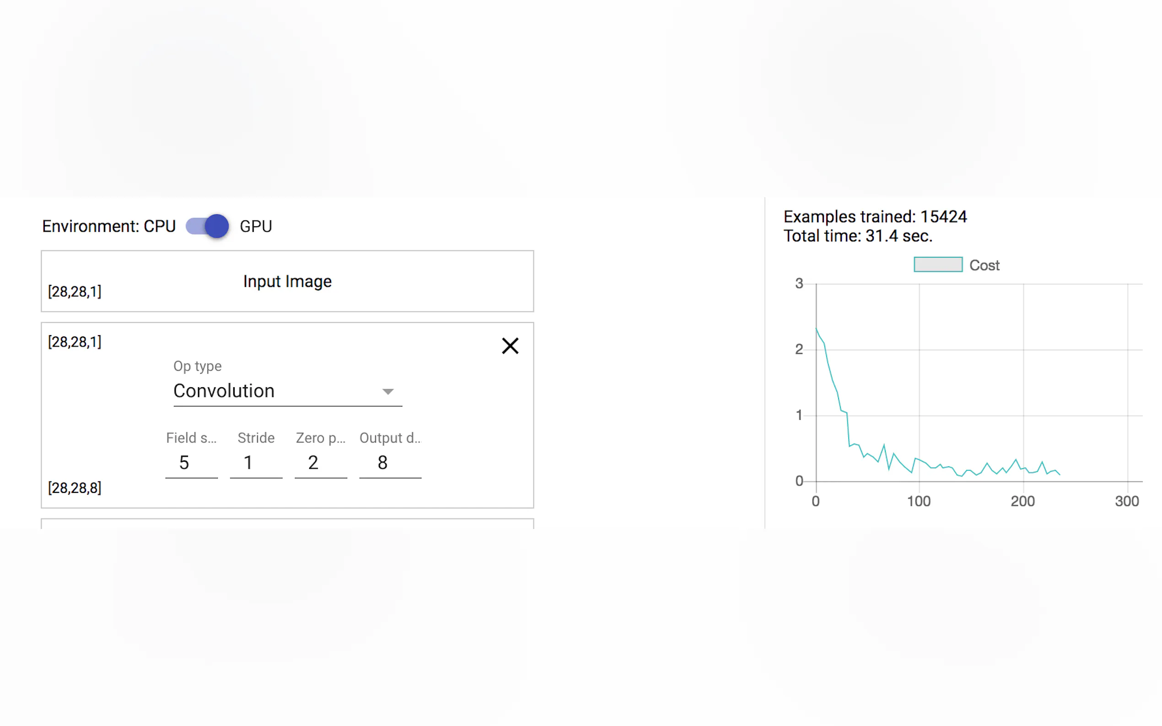
Task: Click the GPU label beside the switch
Action: coord(256,227)
